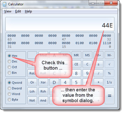The height and width of the screenshot is (114, 124).
Task: Switch number base to Dec
Action: coord(12,61)
